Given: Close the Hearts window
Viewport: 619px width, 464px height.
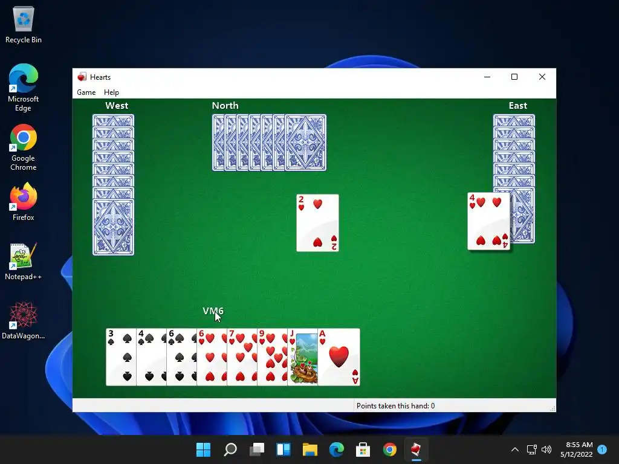Looking at the screenshot, I should [x=542, y=77].
